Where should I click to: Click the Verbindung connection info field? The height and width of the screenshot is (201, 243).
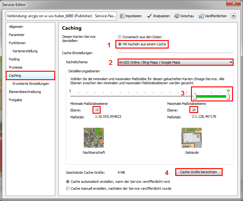click(x=61, y=16)
